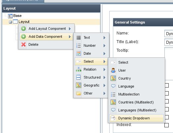Open the Relation submenu arrow

click(x=104, y=70)
